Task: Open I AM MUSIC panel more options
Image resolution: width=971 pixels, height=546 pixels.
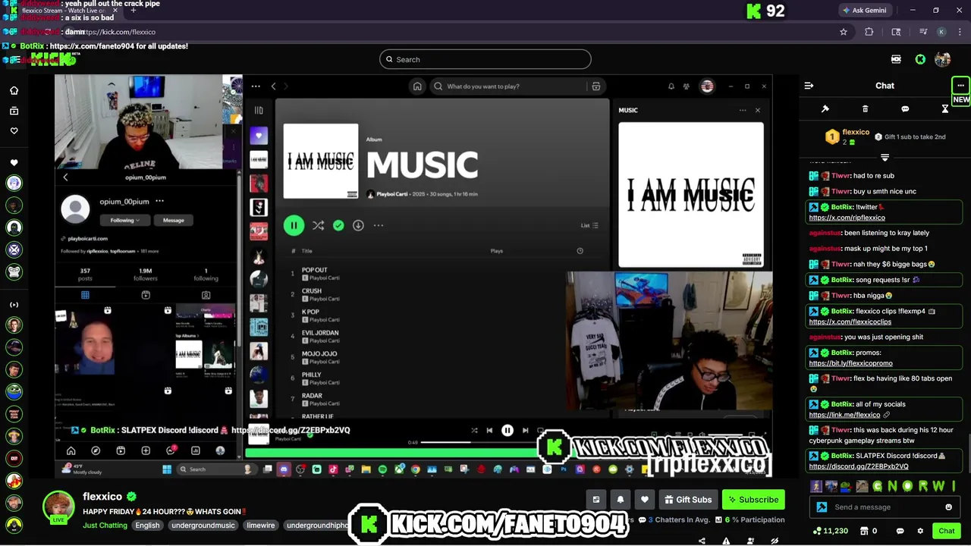Action: [x=743, y=111]
